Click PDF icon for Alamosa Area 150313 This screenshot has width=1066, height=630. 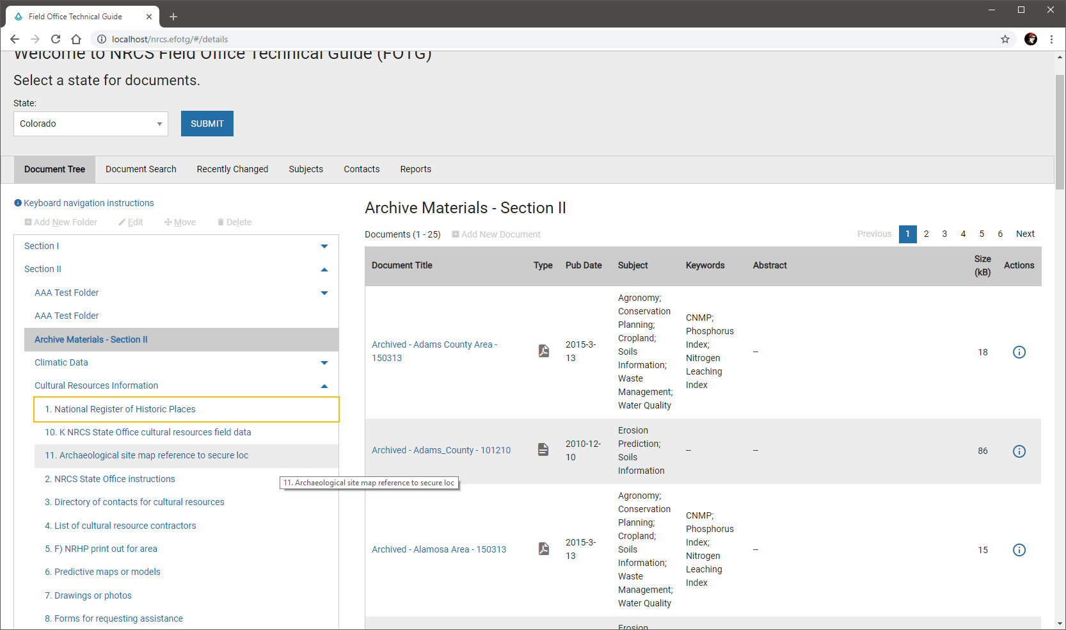pyautogui.click(x=544, y=549)
